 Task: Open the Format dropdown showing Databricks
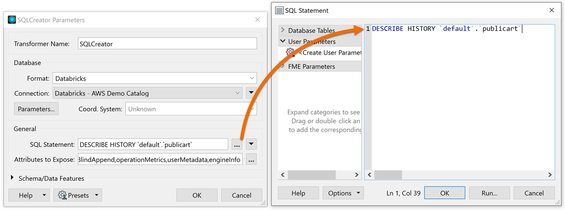coord(154,79)
